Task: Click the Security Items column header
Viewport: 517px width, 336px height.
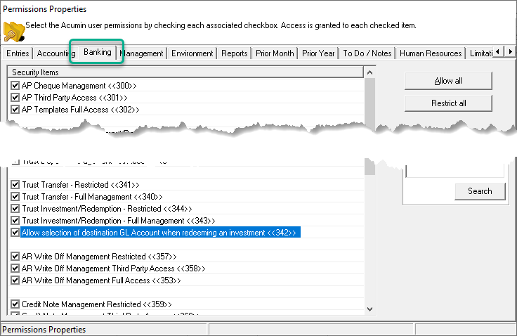Action: (x=185, y=72)
